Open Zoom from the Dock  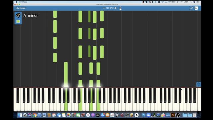pos(148,115)
